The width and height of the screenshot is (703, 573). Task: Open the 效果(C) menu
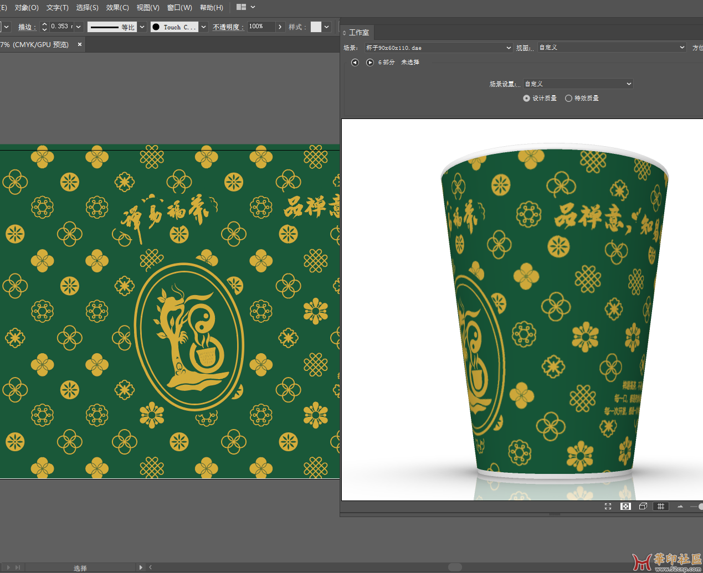pos(117,7)
